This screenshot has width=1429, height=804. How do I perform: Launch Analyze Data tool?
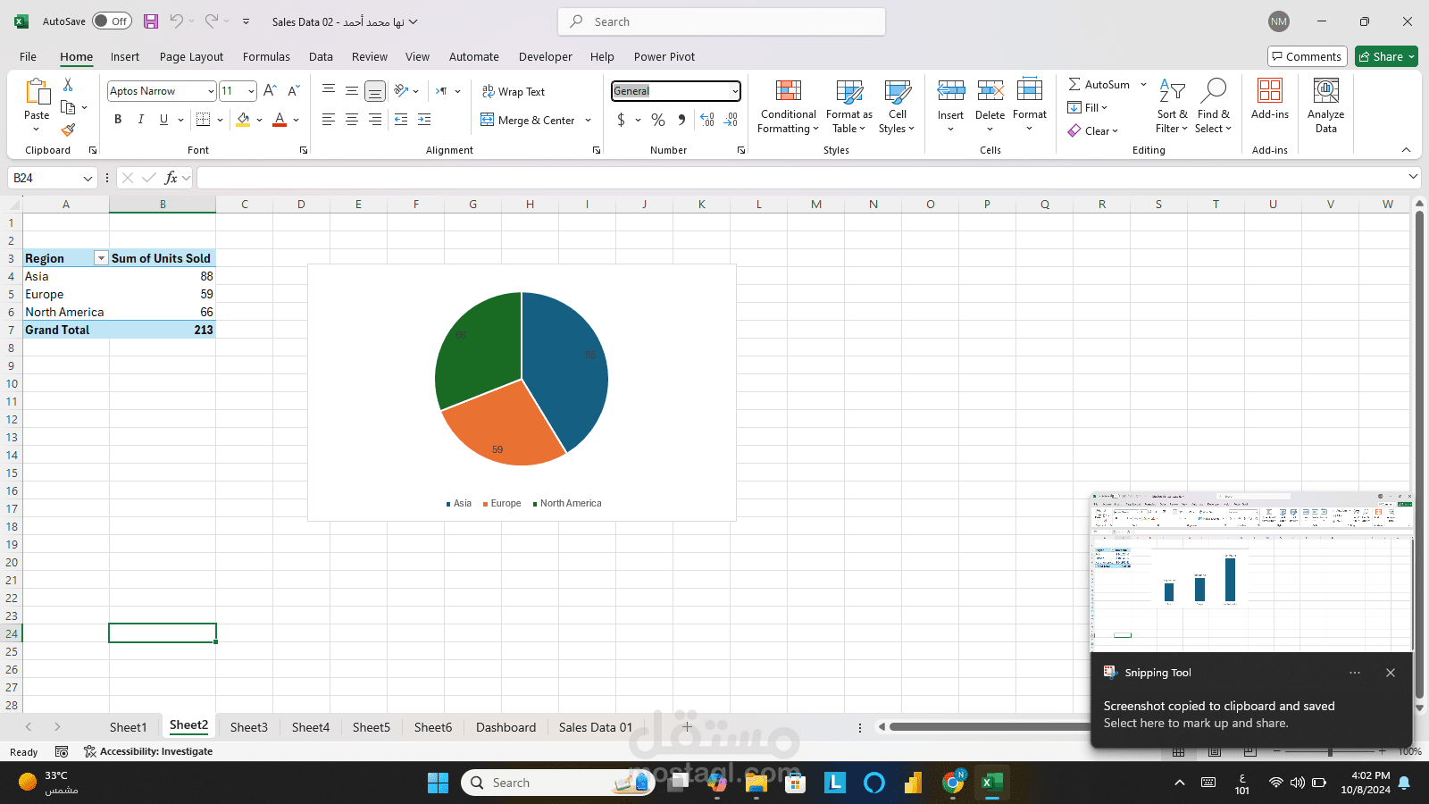1325,106
